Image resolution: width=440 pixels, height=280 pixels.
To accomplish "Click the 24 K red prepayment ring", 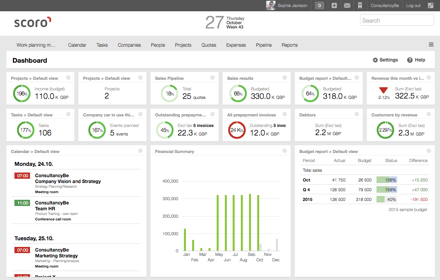I will point(237,130).
